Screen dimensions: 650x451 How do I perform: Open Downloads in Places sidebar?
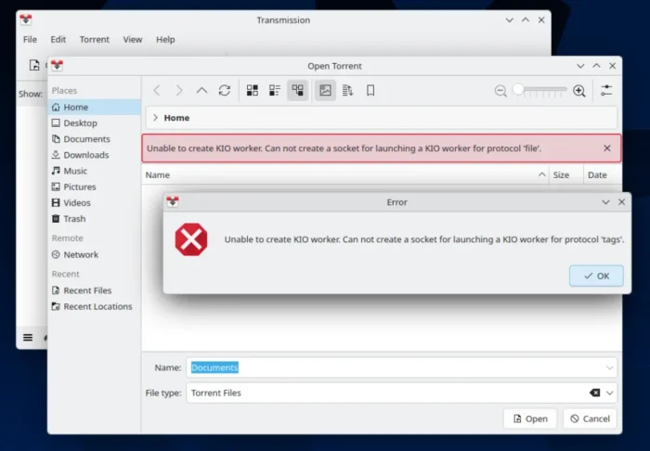95,155
